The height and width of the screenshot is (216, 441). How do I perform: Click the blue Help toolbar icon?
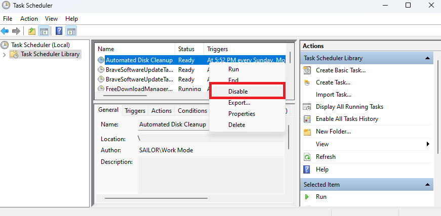tap(59, 31)
